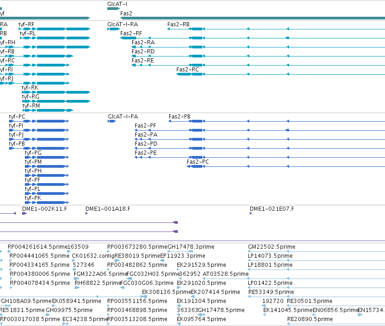Click the DME1-002K11.F purple arrow glyph
The height and width of the screenshot is (326, 385).
pyautogui.click(x=24, y=213)
